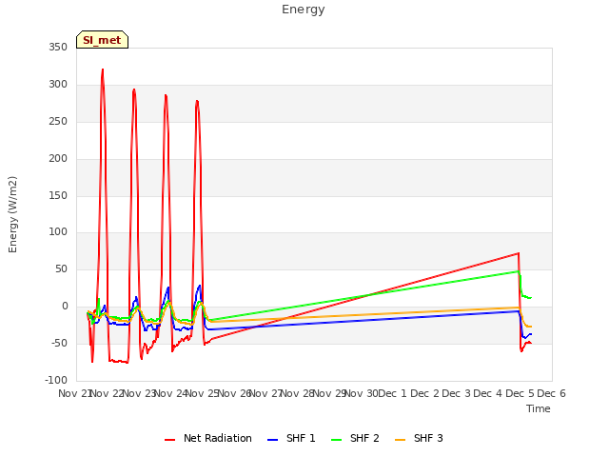Click the Energy chart title
Screen dimensions: 609x457
click(x=304, y=10)
